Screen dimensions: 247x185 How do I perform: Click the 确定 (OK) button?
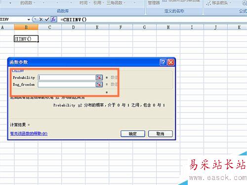(133, 134)
